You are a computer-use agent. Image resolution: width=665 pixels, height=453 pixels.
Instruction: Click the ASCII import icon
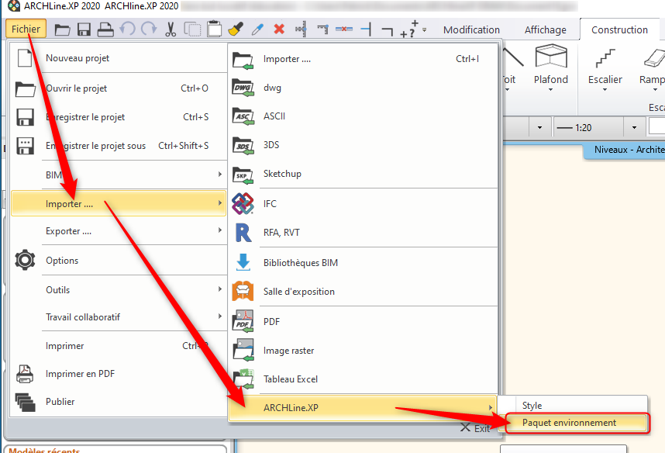pos(243,116)
